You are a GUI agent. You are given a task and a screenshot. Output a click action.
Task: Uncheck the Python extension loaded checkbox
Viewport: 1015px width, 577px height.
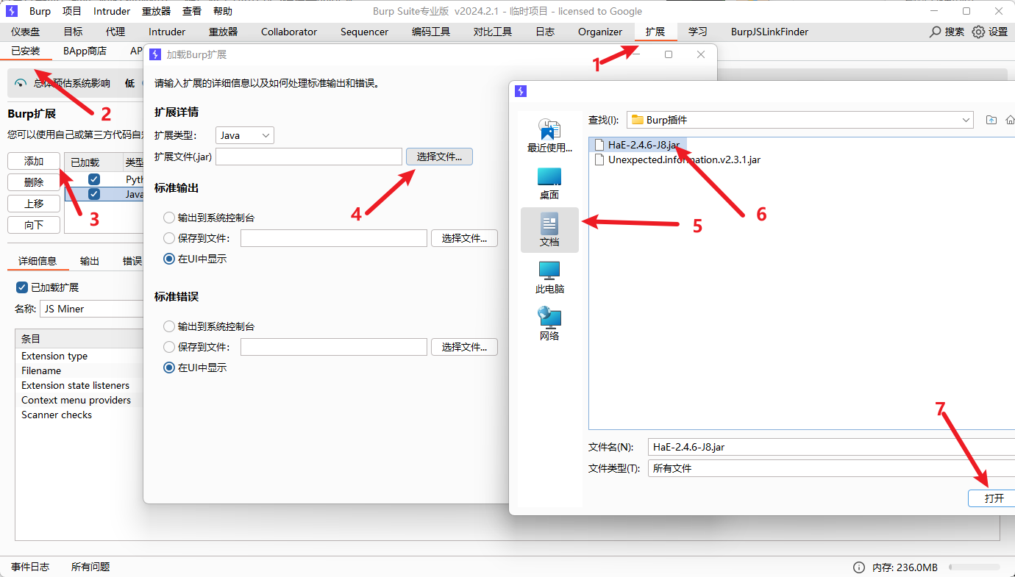pyautogui.click(x=94, y=179)
